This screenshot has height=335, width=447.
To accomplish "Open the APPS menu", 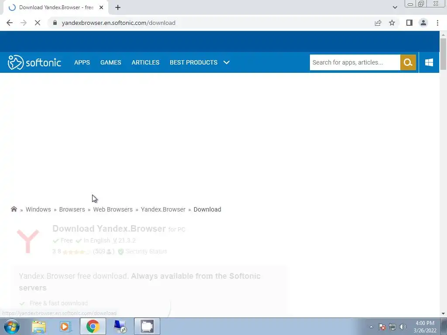I will coord(82,62).
